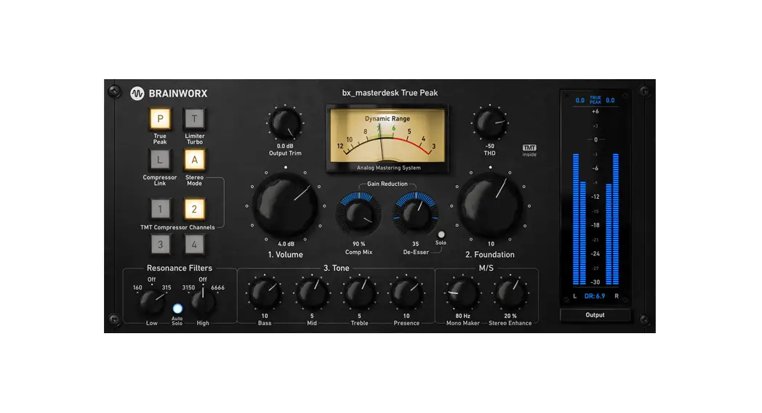Click the left True Peak 0.0 value

tap(579, 100)
